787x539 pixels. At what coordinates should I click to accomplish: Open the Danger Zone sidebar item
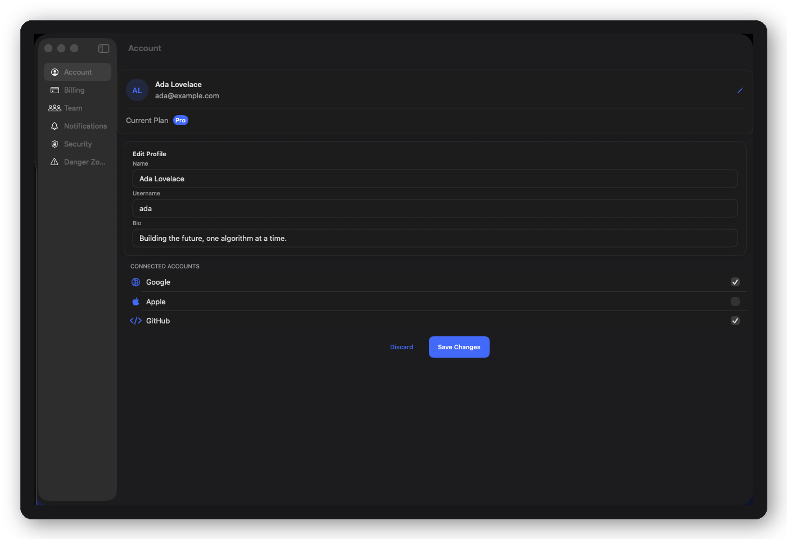tap(78, 162)
